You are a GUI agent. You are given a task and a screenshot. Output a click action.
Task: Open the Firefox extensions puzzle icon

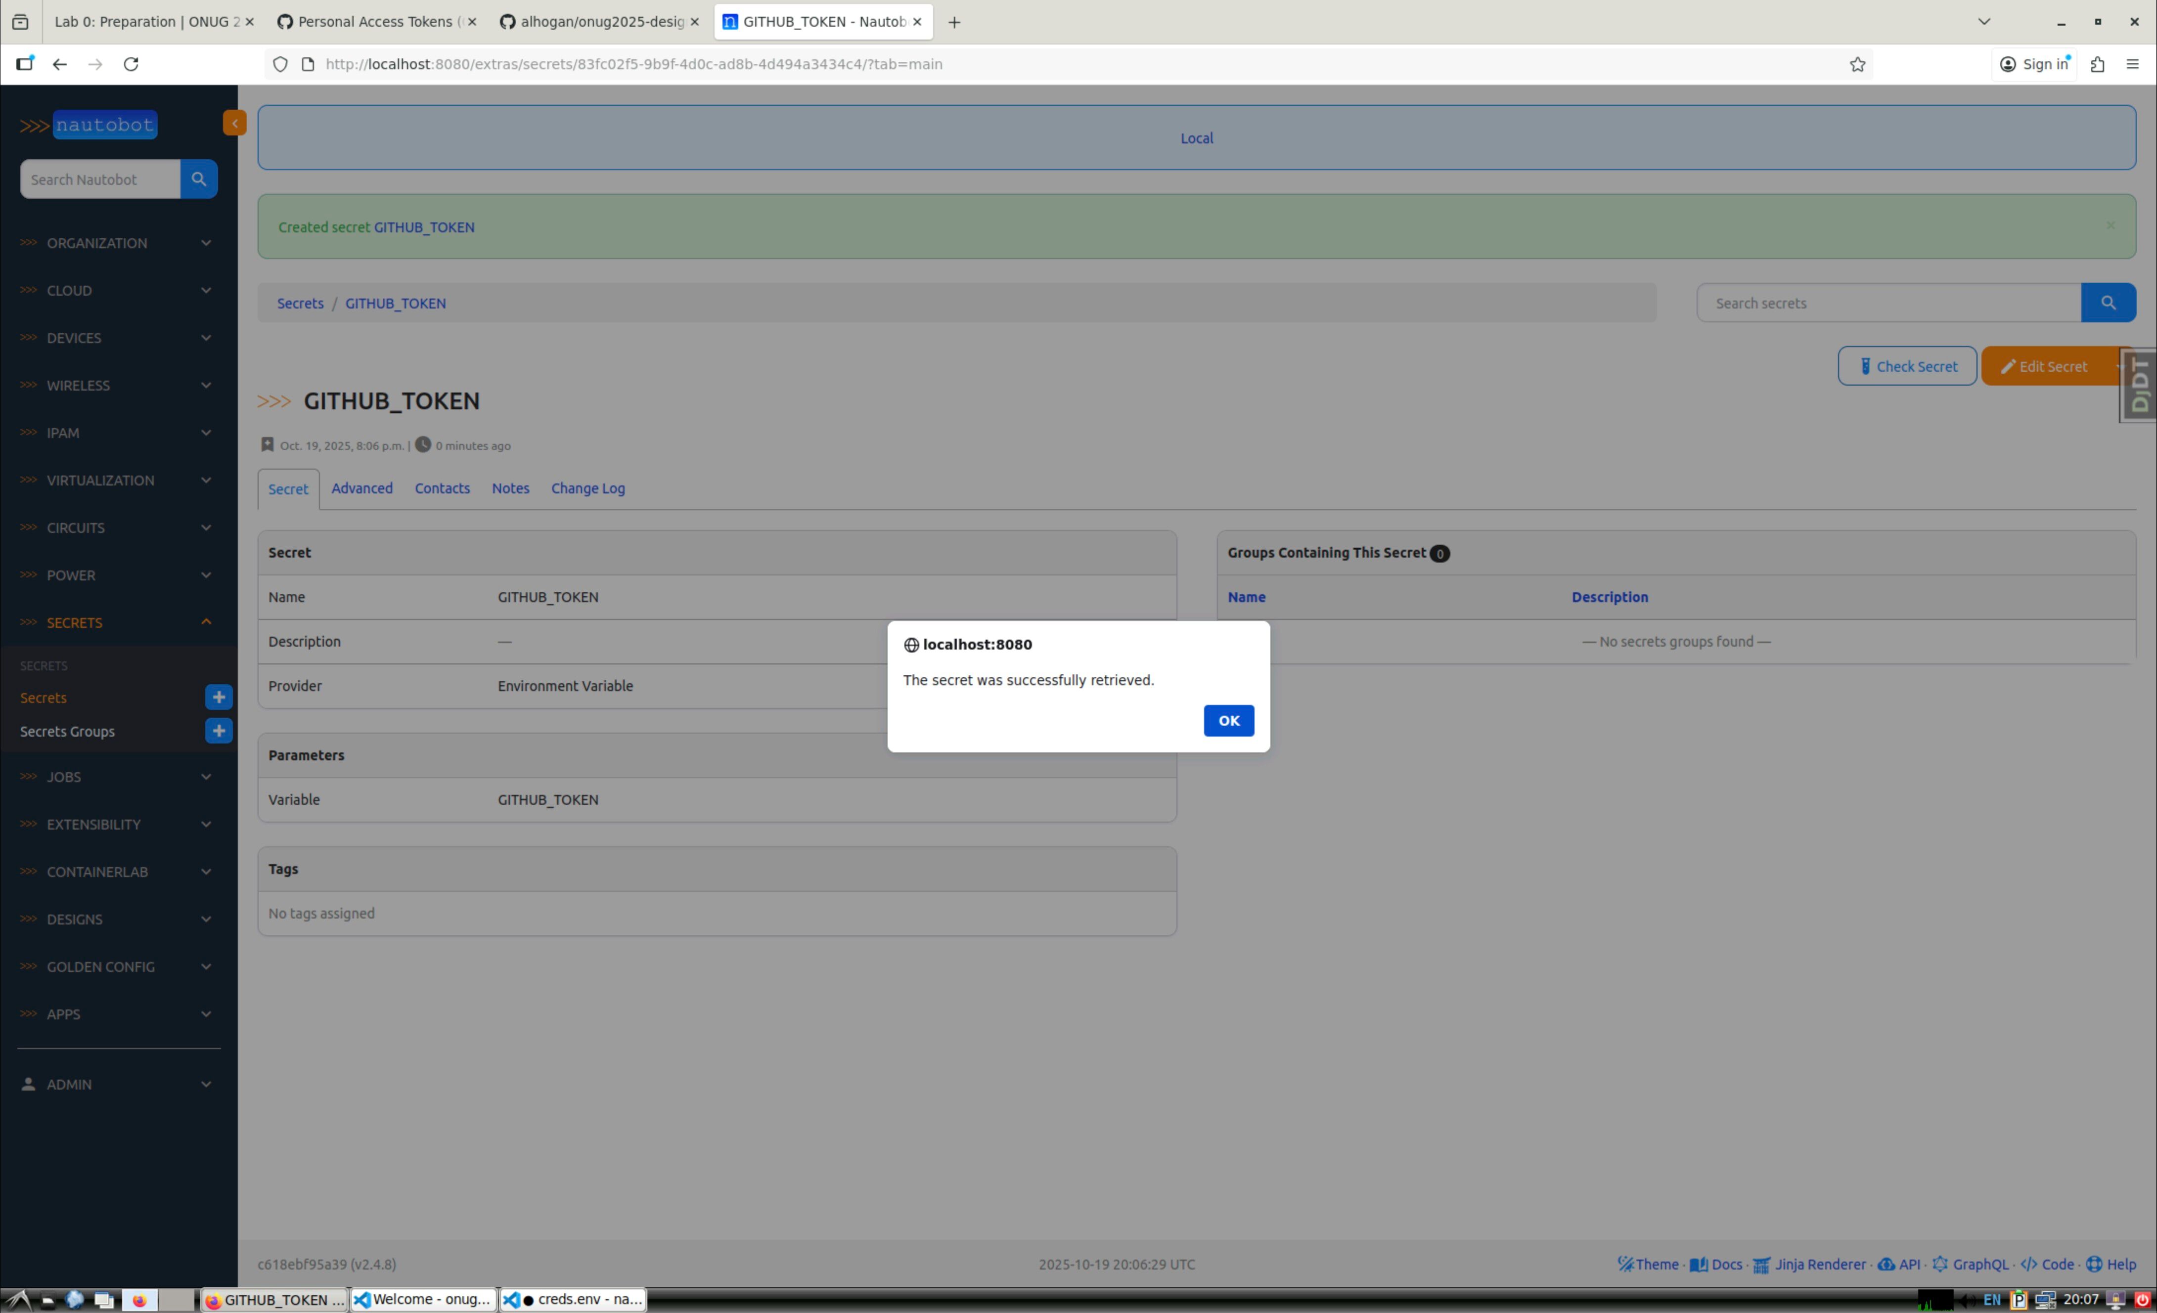click(x=2097, y=64)
